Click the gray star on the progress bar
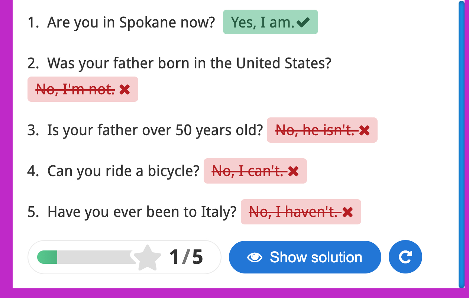The width and height of the screenshot is (469, 298). [x=147, y=257]
